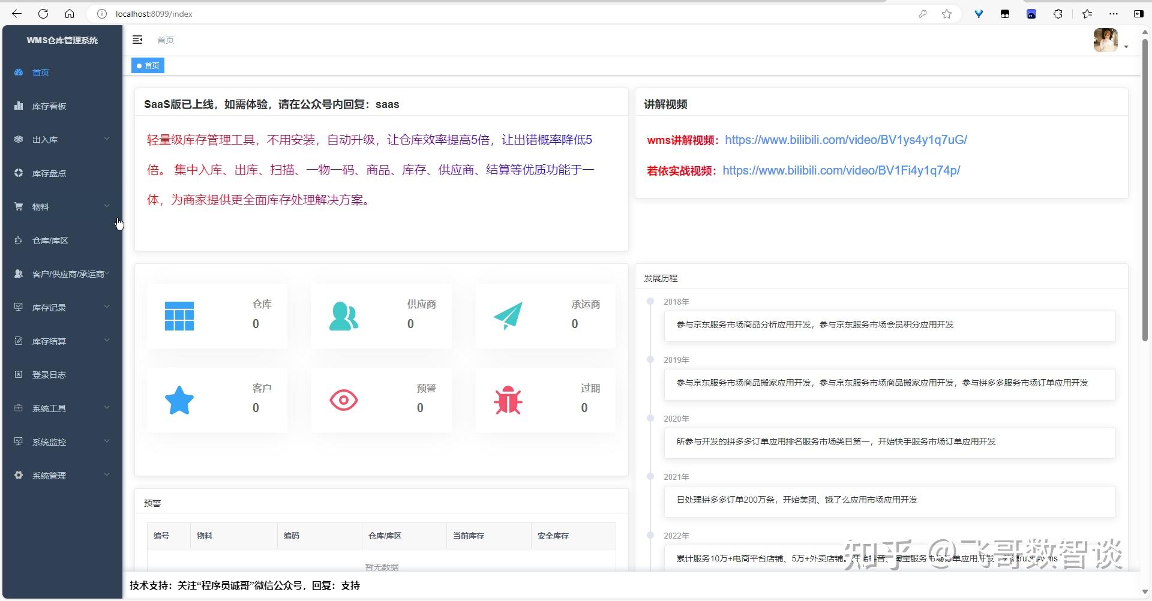Expand the 系统管理 submenu chevron
Screen dimensions: 1152x601
coord(107,475)
